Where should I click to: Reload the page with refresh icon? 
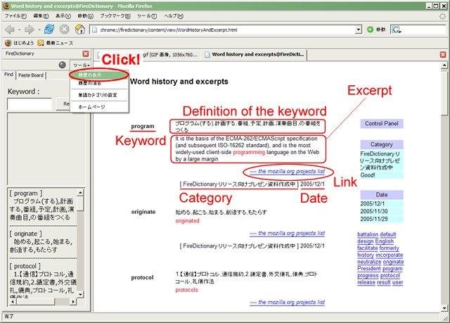click(49, 30)
